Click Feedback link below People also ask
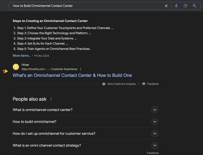 153,153
